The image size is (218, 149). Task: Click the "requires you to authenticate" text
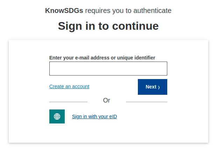click(128, 10)
